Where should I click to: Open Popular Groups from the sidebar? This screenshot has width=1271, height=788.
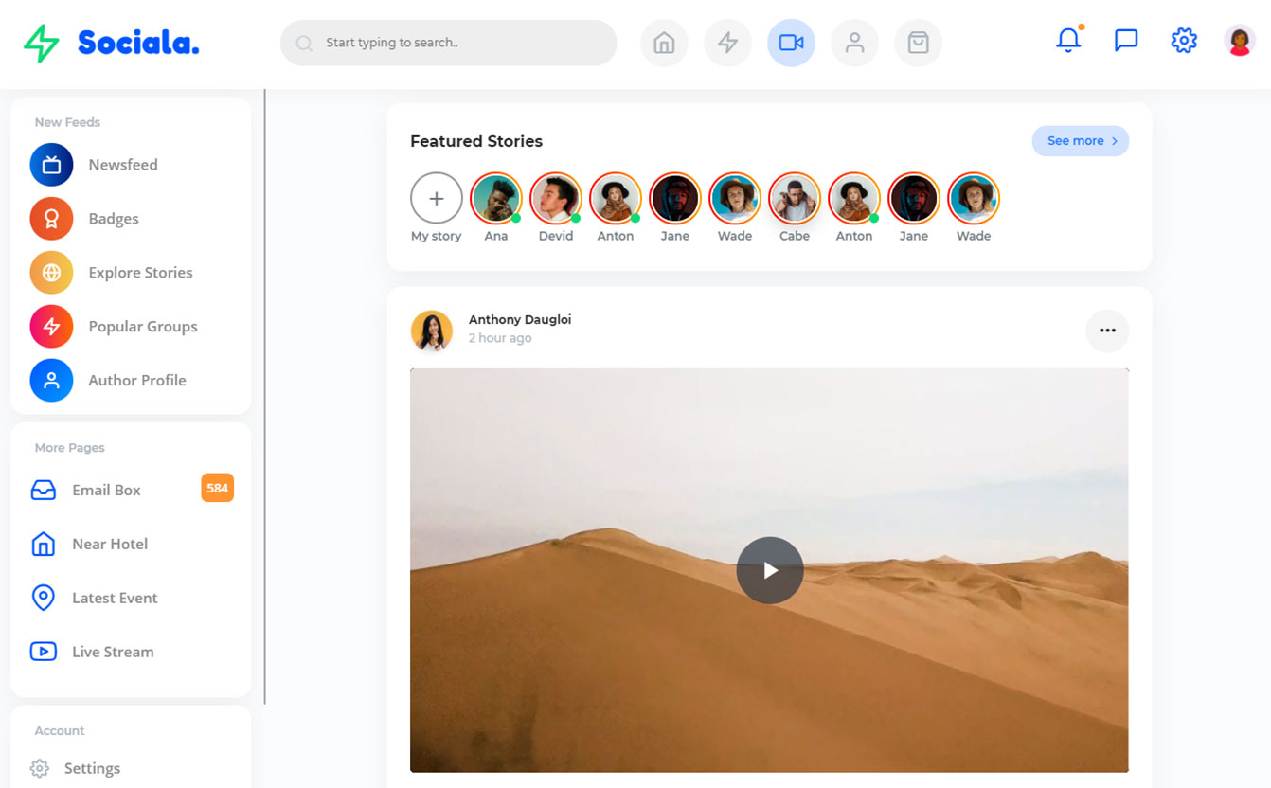click(x=142, y=327)
